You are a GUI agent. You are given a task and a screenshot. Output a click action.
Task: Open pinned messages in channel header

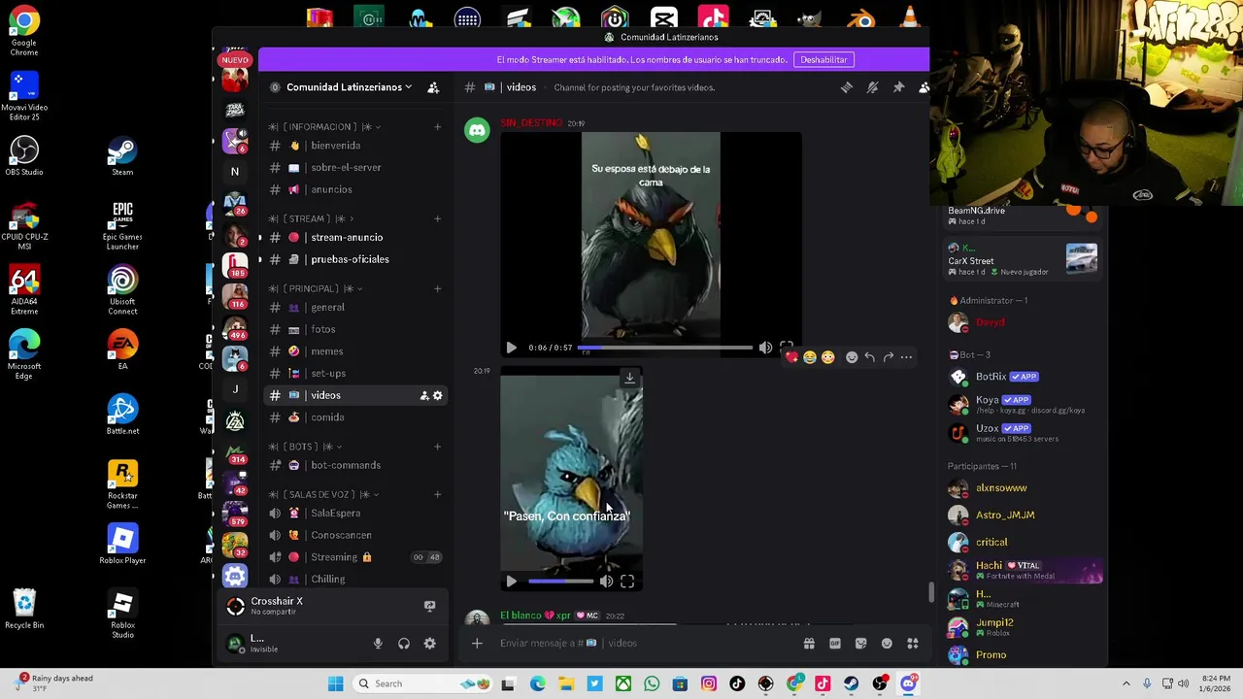[x=898, y=87]
